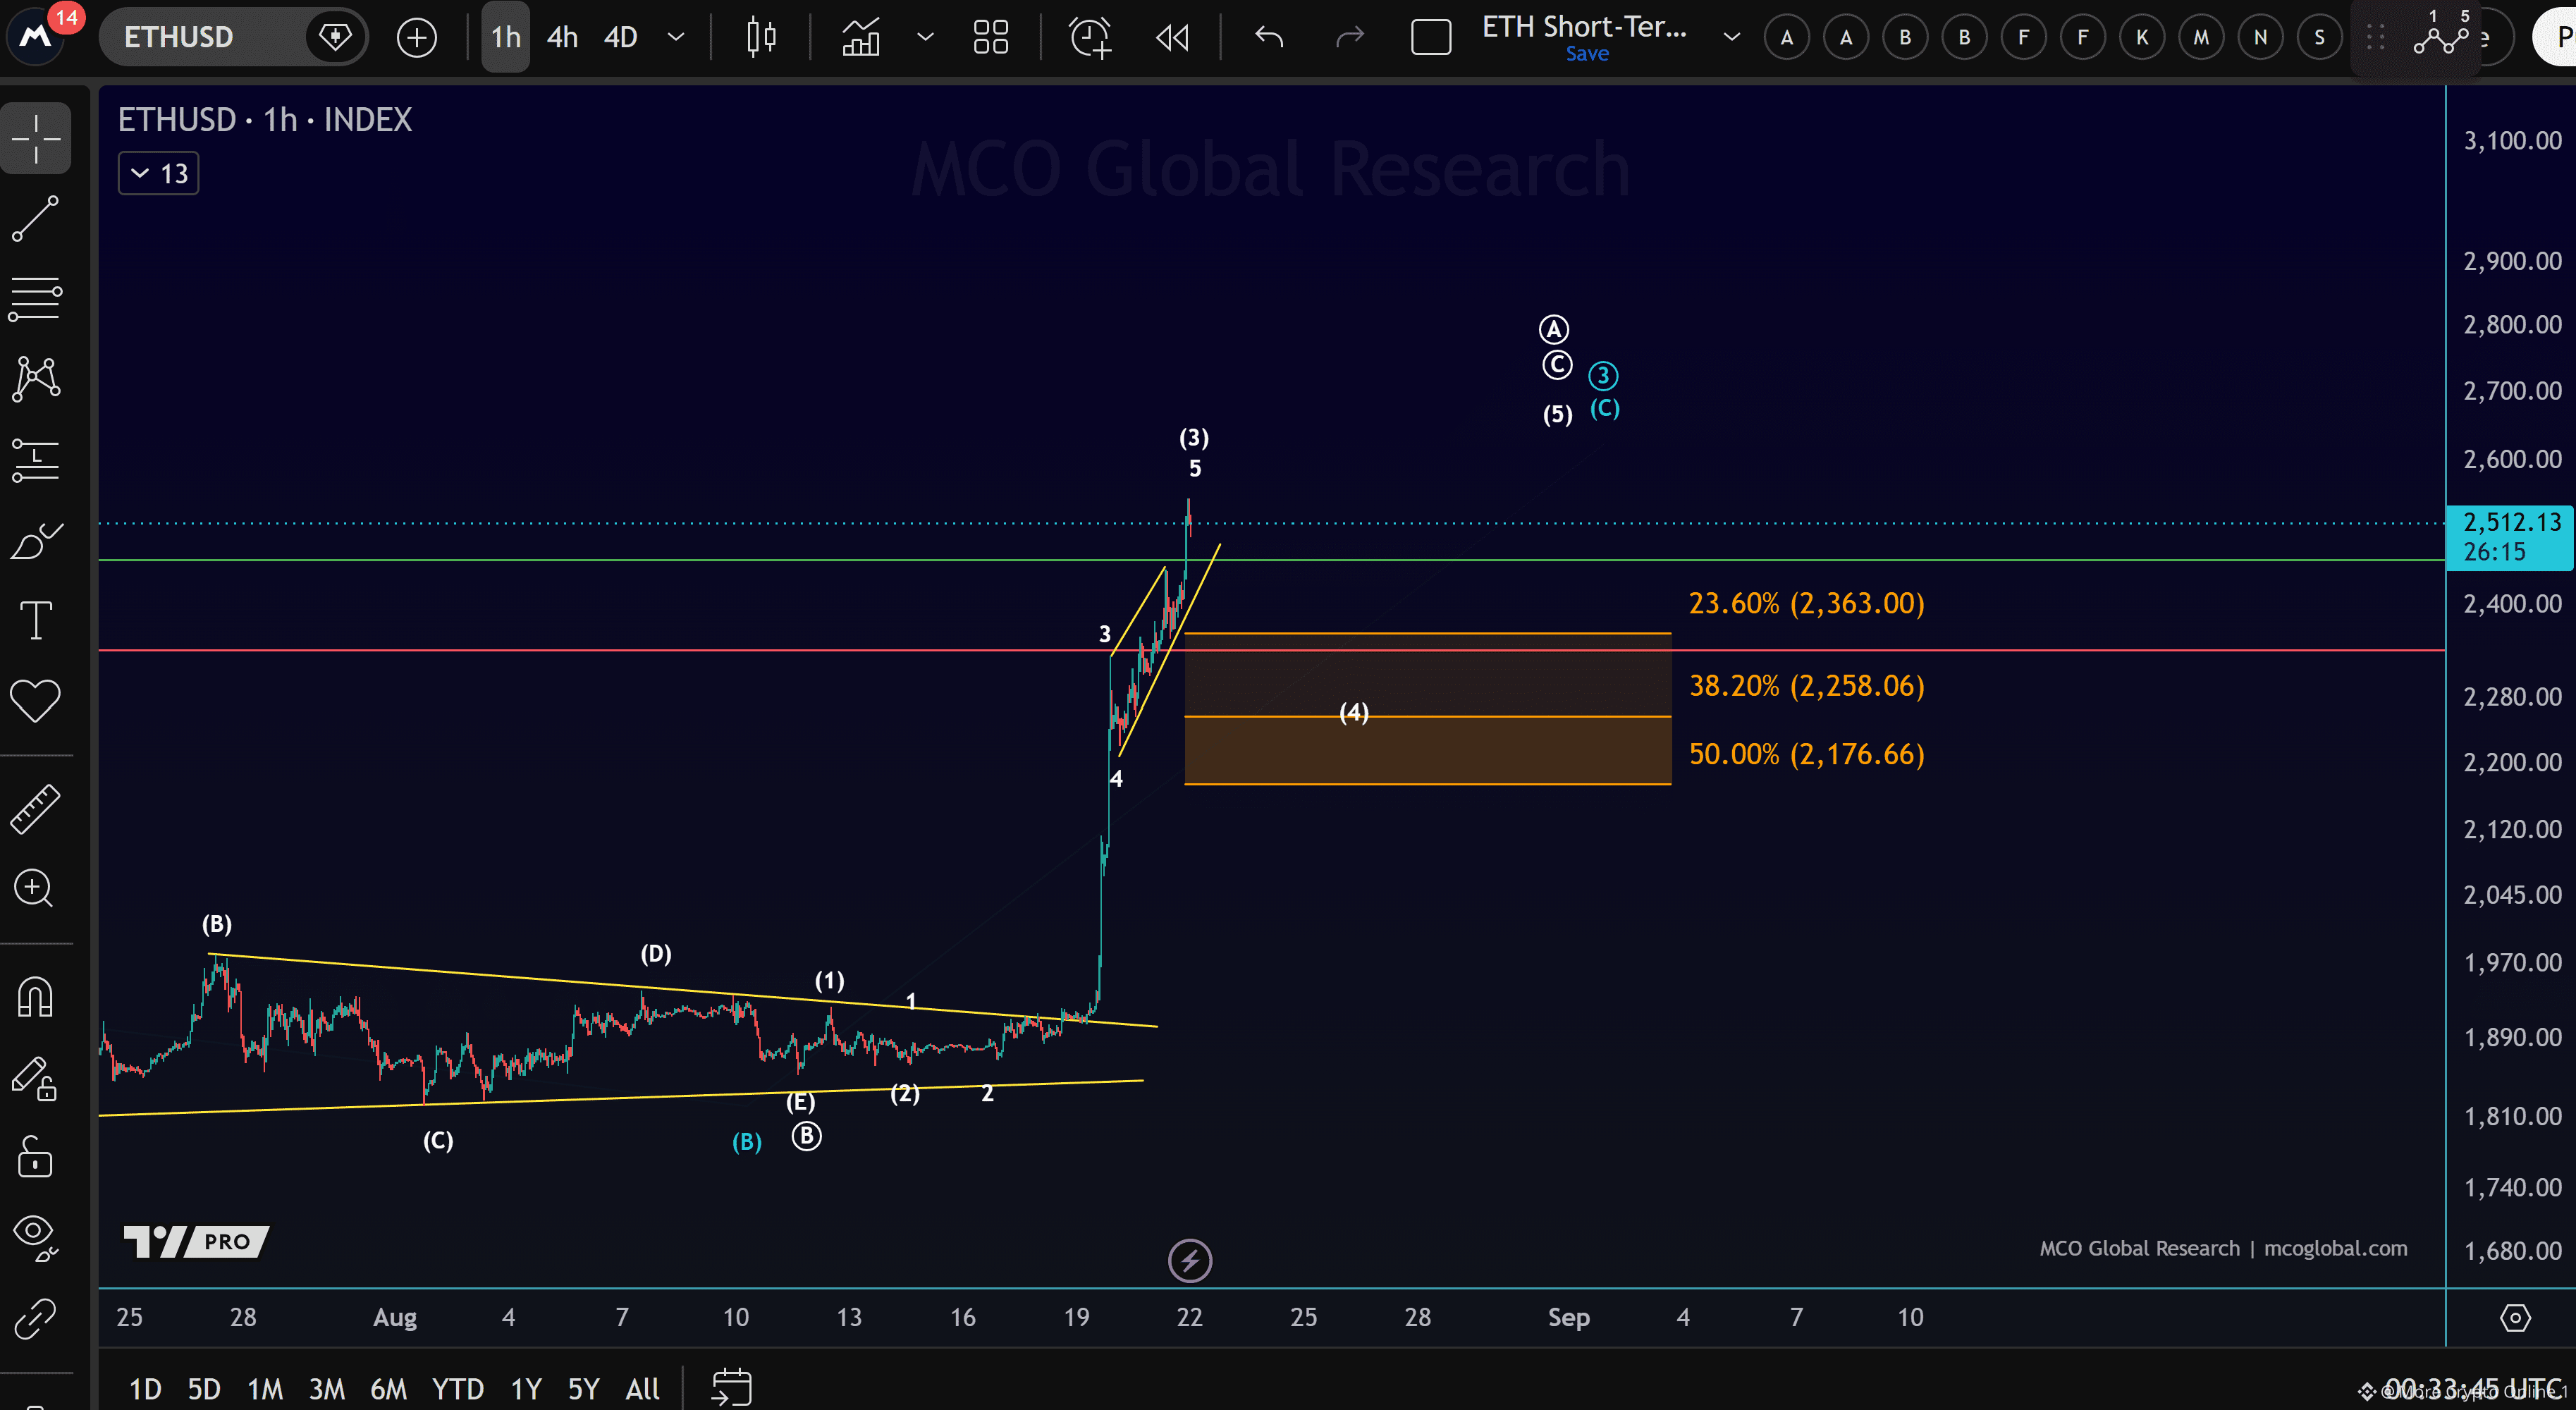Set the date range to YTD
Image resolution: width=2576 pixels, height=1410 pixels.
(458, 1389)
